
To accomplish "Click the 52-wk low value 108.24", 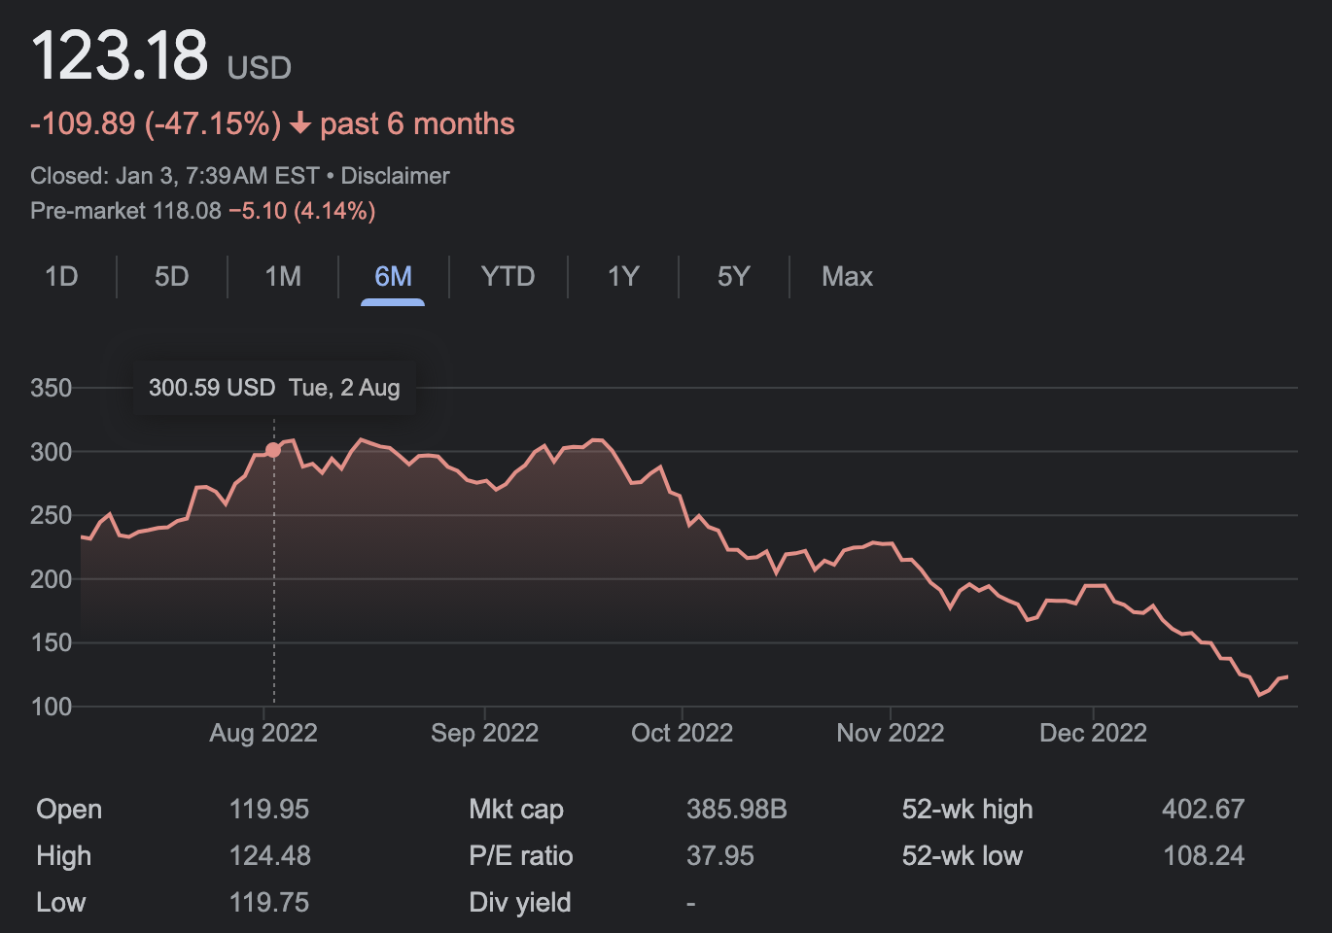I will coord(1204,856).
